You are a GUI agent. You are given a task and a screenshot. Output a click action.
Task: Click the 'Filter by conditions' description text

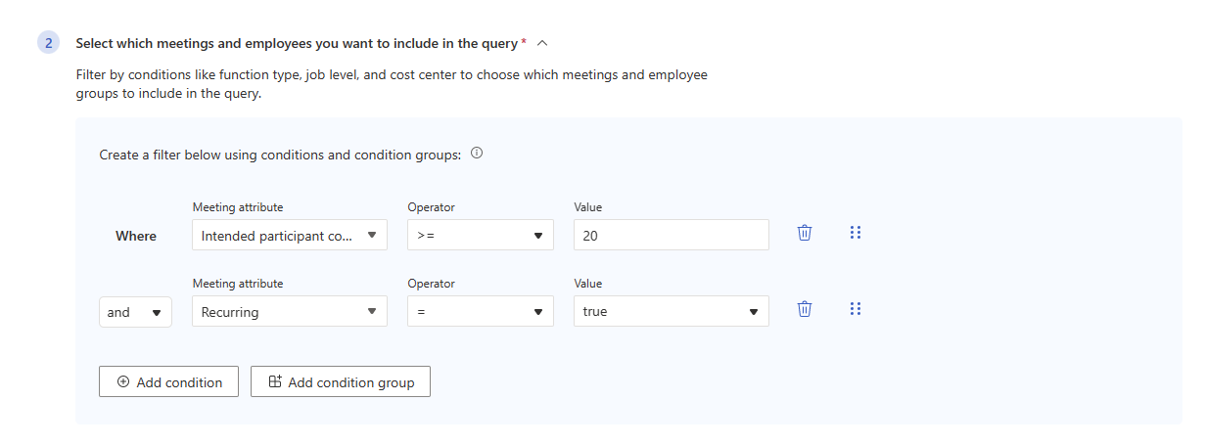coord(392,75)
